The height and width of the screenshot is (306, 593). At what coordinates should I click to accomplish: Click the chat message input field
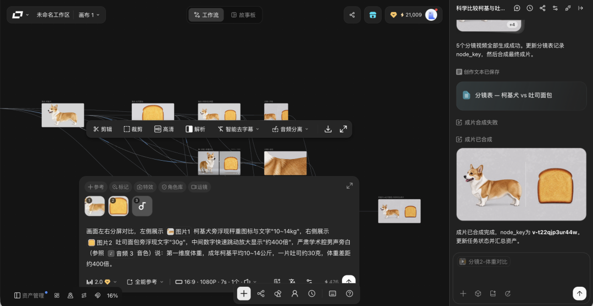click(521, 275)
